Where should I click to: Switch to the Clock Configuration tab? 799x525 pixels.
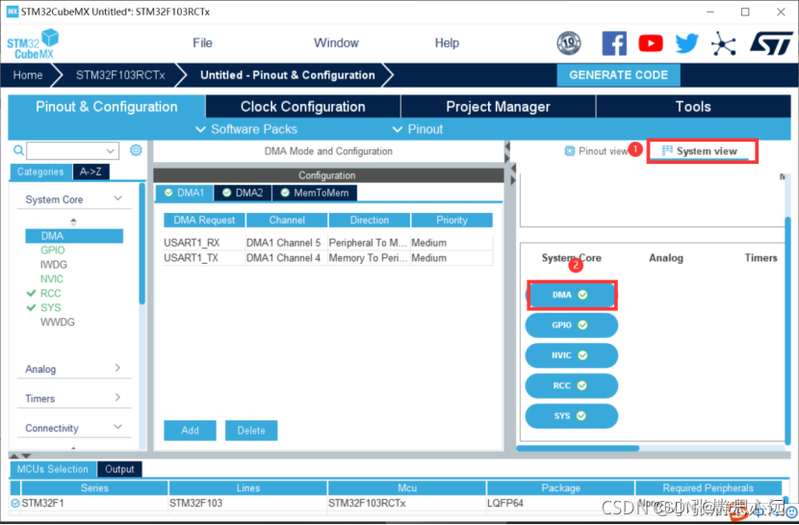click(x=302, y=107)
